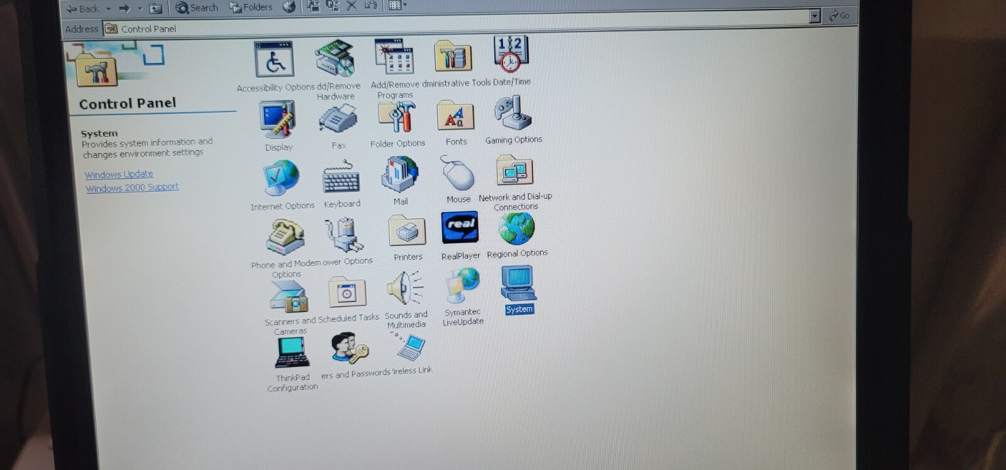Expand the Back history dropdown arrow
The image size is (1006, 470).
tap(108, 8)
